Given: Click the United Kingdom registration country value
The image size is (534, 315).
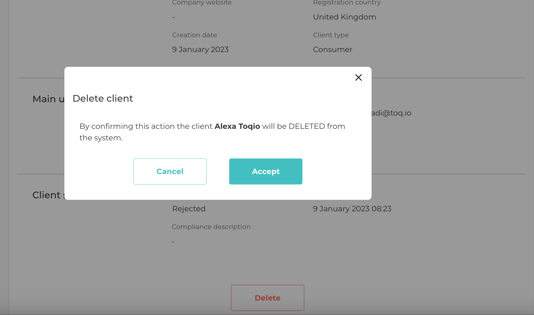Looking at the screenshot, I should 344,17.
